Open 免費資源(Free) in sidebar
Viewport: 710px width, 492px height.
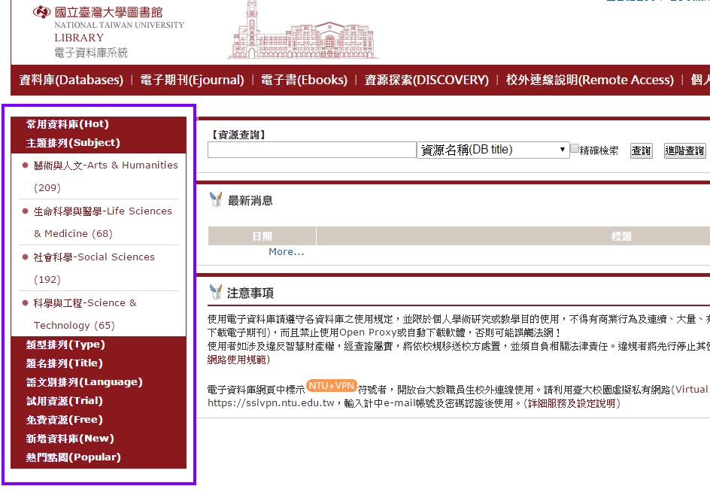[x=64, y=420]
